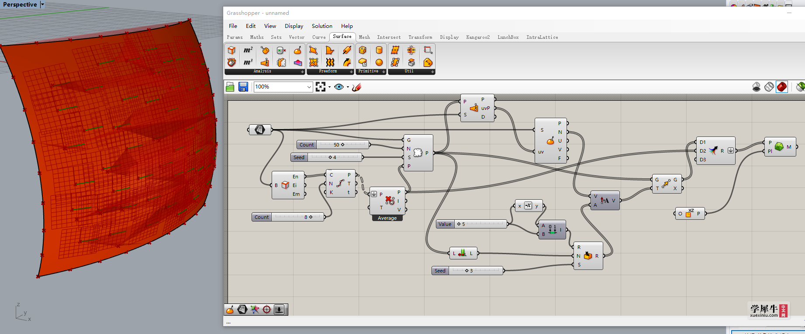This screenshot has width=805, height=334.
Task: Turn off preview with the grey sphere button
Action: 757,87
